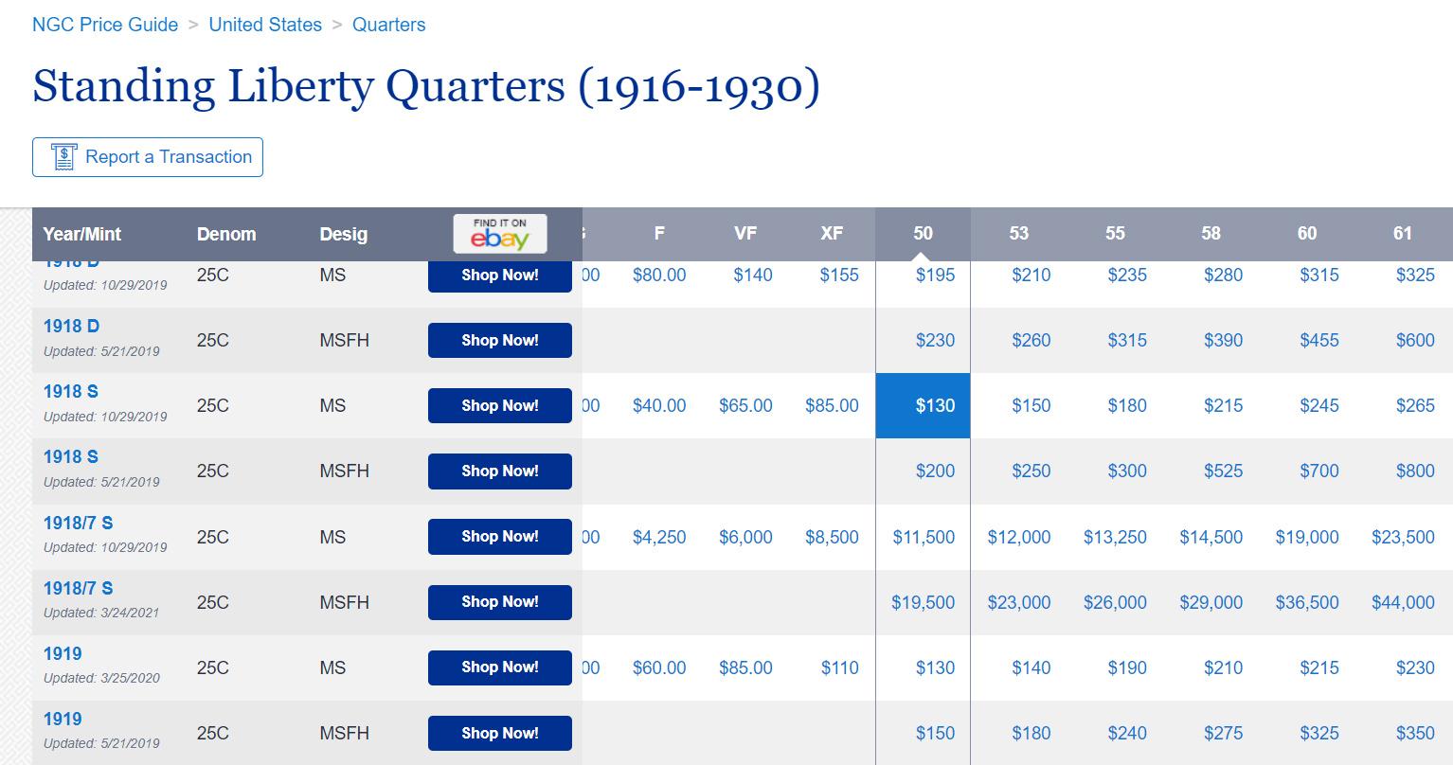1453x765 pixels.
Task: Click highlighted $130 price for 1918 S
Action: coord(923,405)
